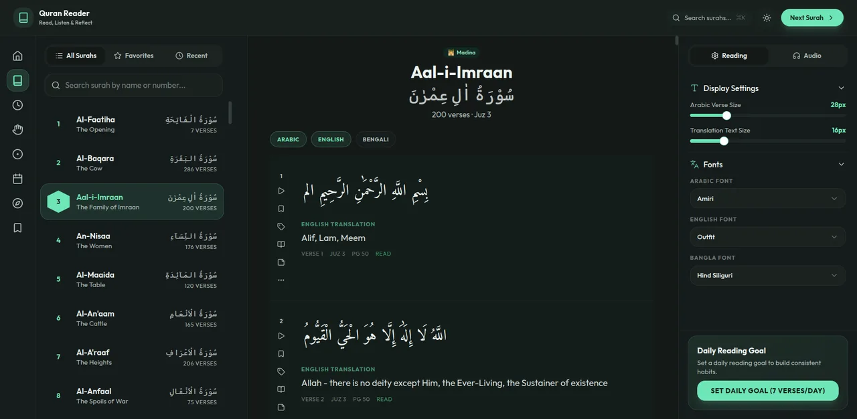The width and height of the screenshot is (857, 419).
Task: Open the bookmark icon in left sidebar
Action: click(17, 228)
